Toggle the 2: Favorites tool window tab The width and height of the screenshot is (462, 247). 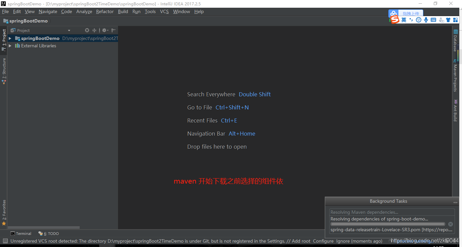4,212
